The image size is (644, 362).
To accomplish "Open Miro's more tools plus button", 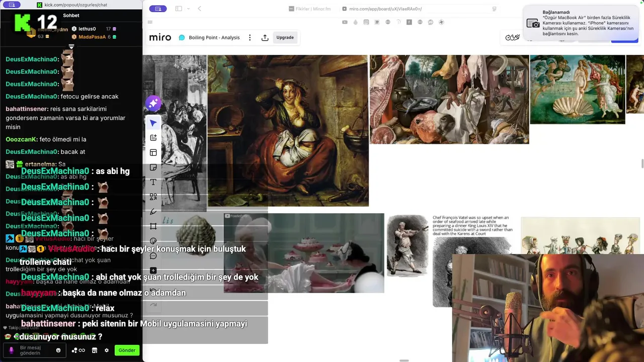I will pyautogui.click(x=153, y=270).
